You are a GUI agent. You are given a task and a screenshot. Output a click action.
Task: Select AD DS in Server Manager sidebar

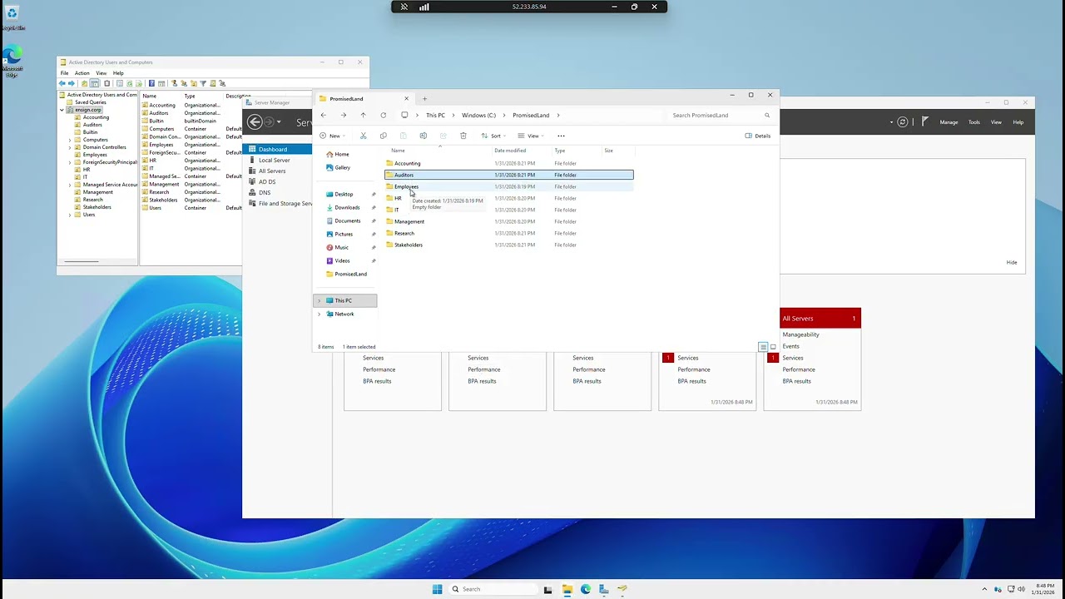pos(267,181)
